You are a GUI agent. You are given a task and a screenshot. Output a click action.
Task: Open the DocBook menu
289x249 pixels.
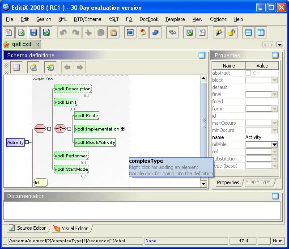149,19
